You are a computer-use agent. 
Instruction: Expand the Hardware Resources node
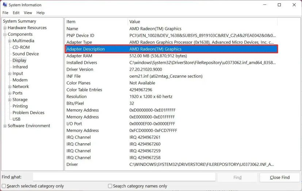(x=5, y=28)
